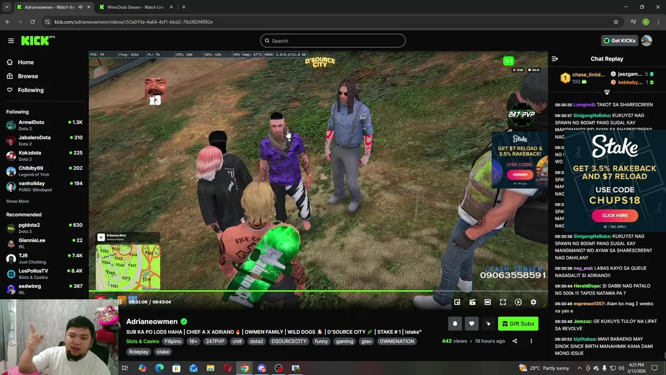Open TJR recommended channel
Screen dimensions: 666x375
pos(44,258)
